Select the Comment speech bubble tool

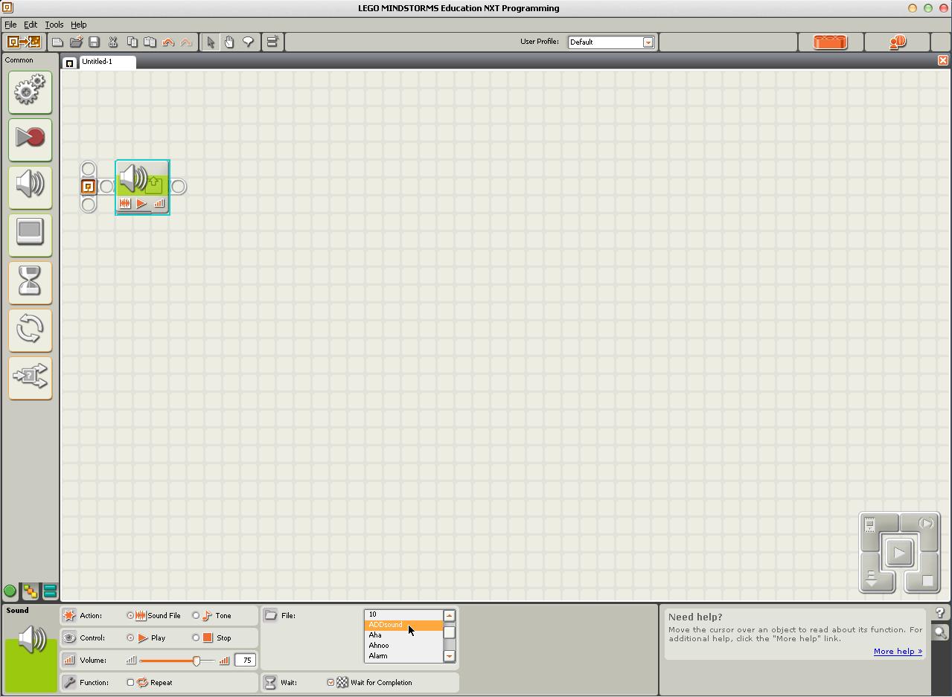coord(248,42)
